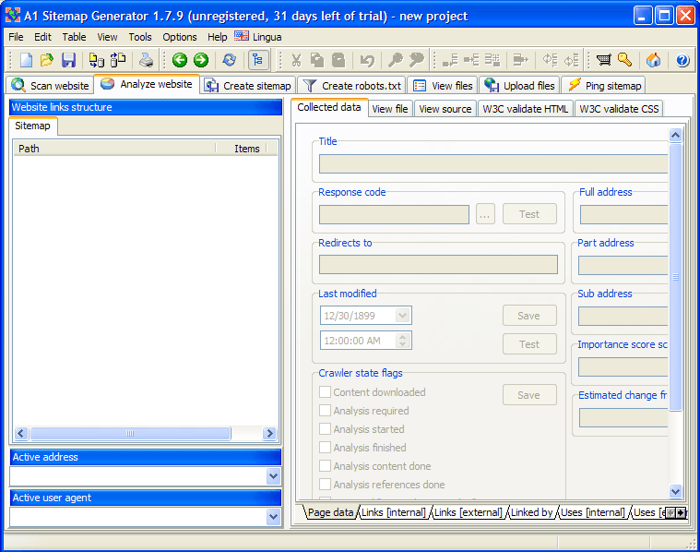The image size is (700, 552).
Task: Click the Save button in Last modified
Action: pos(529,316)
